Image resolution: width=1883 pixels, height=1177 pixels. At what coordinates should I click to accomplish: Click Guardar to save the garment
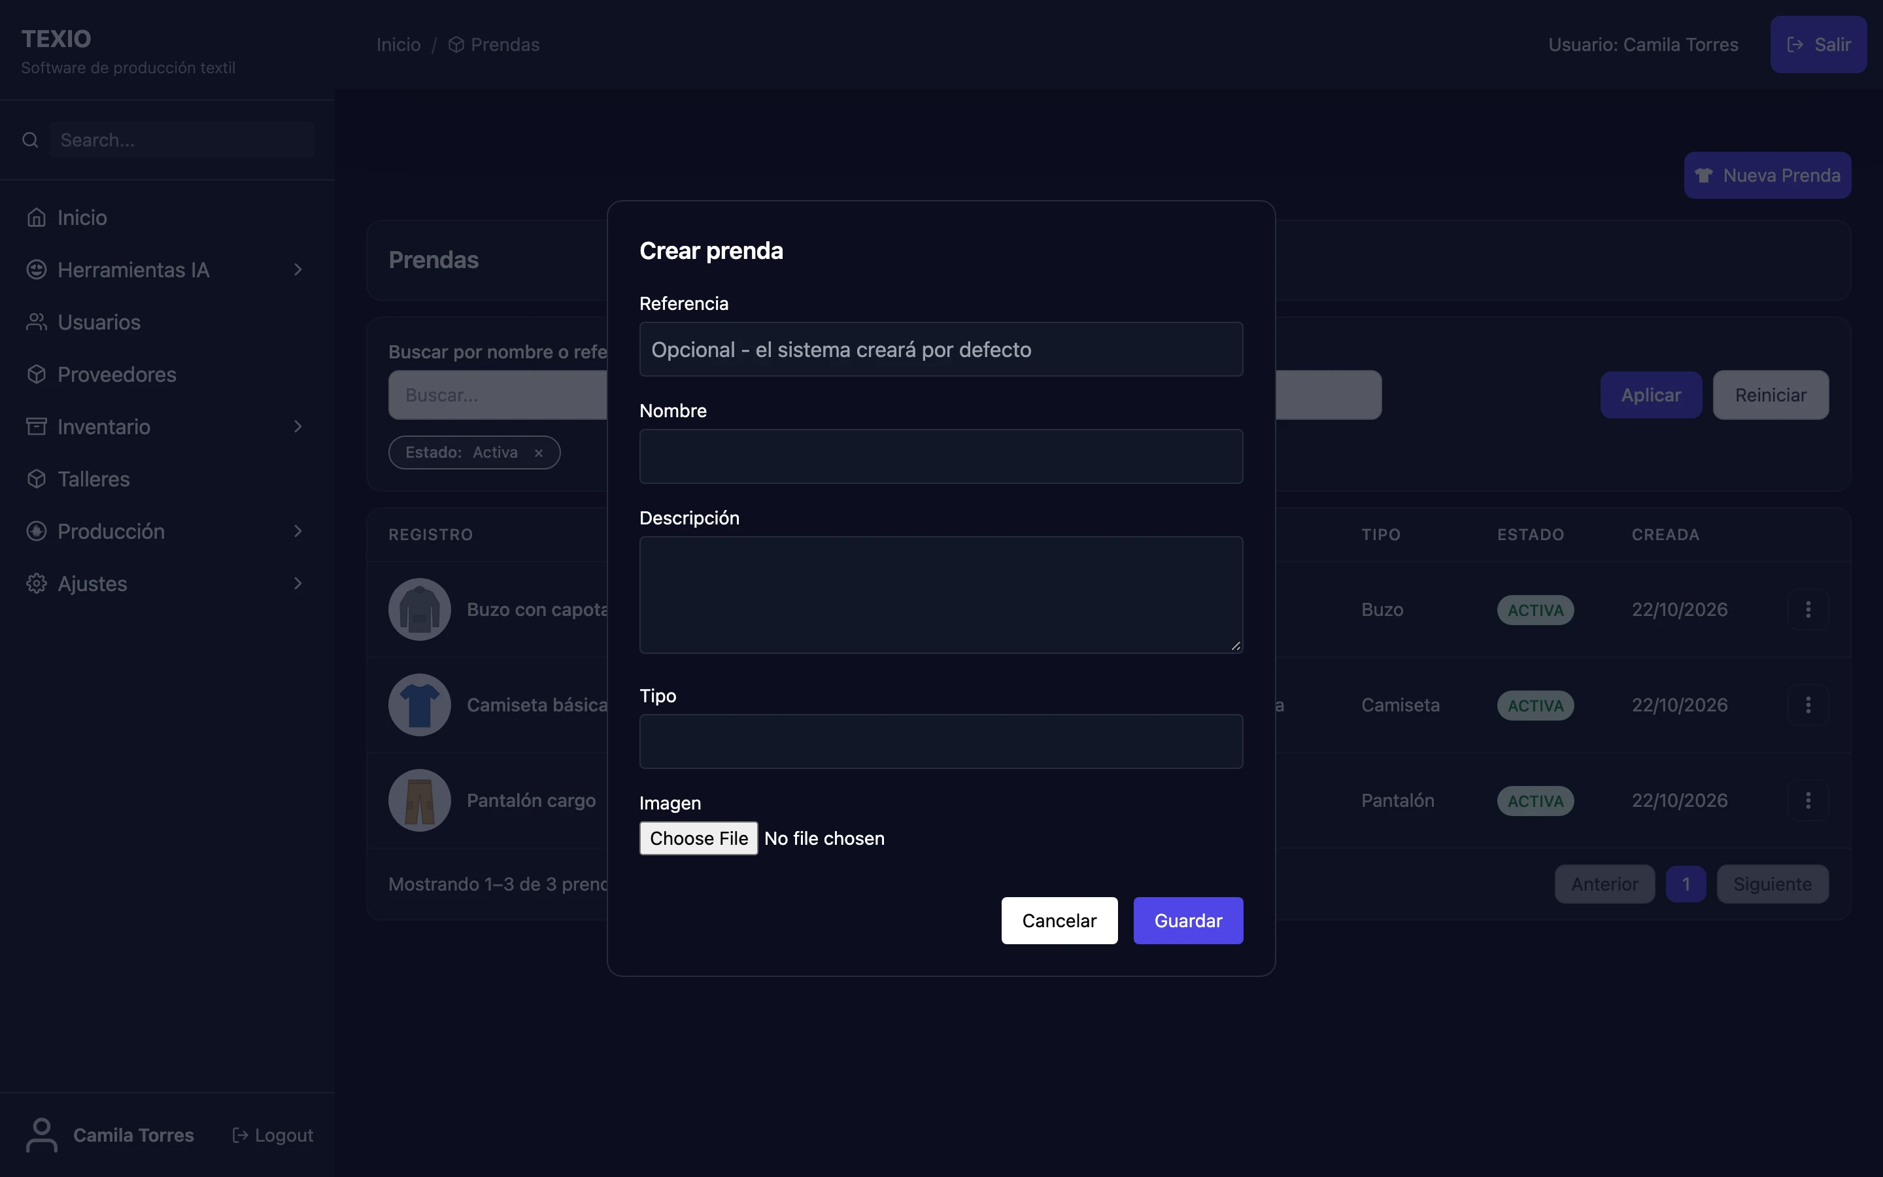click(x=1188, y=920)
